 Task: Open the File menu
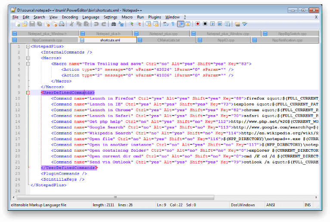(16, 17)
